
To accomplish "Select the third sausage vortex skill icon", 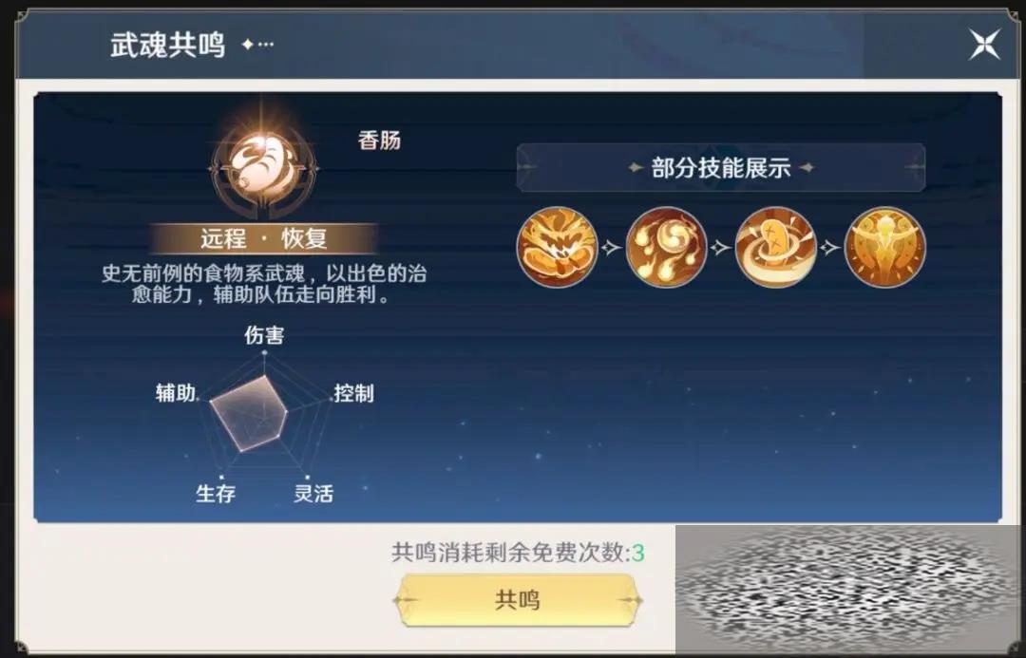I will pyautogui.click(x=775, y=247).
